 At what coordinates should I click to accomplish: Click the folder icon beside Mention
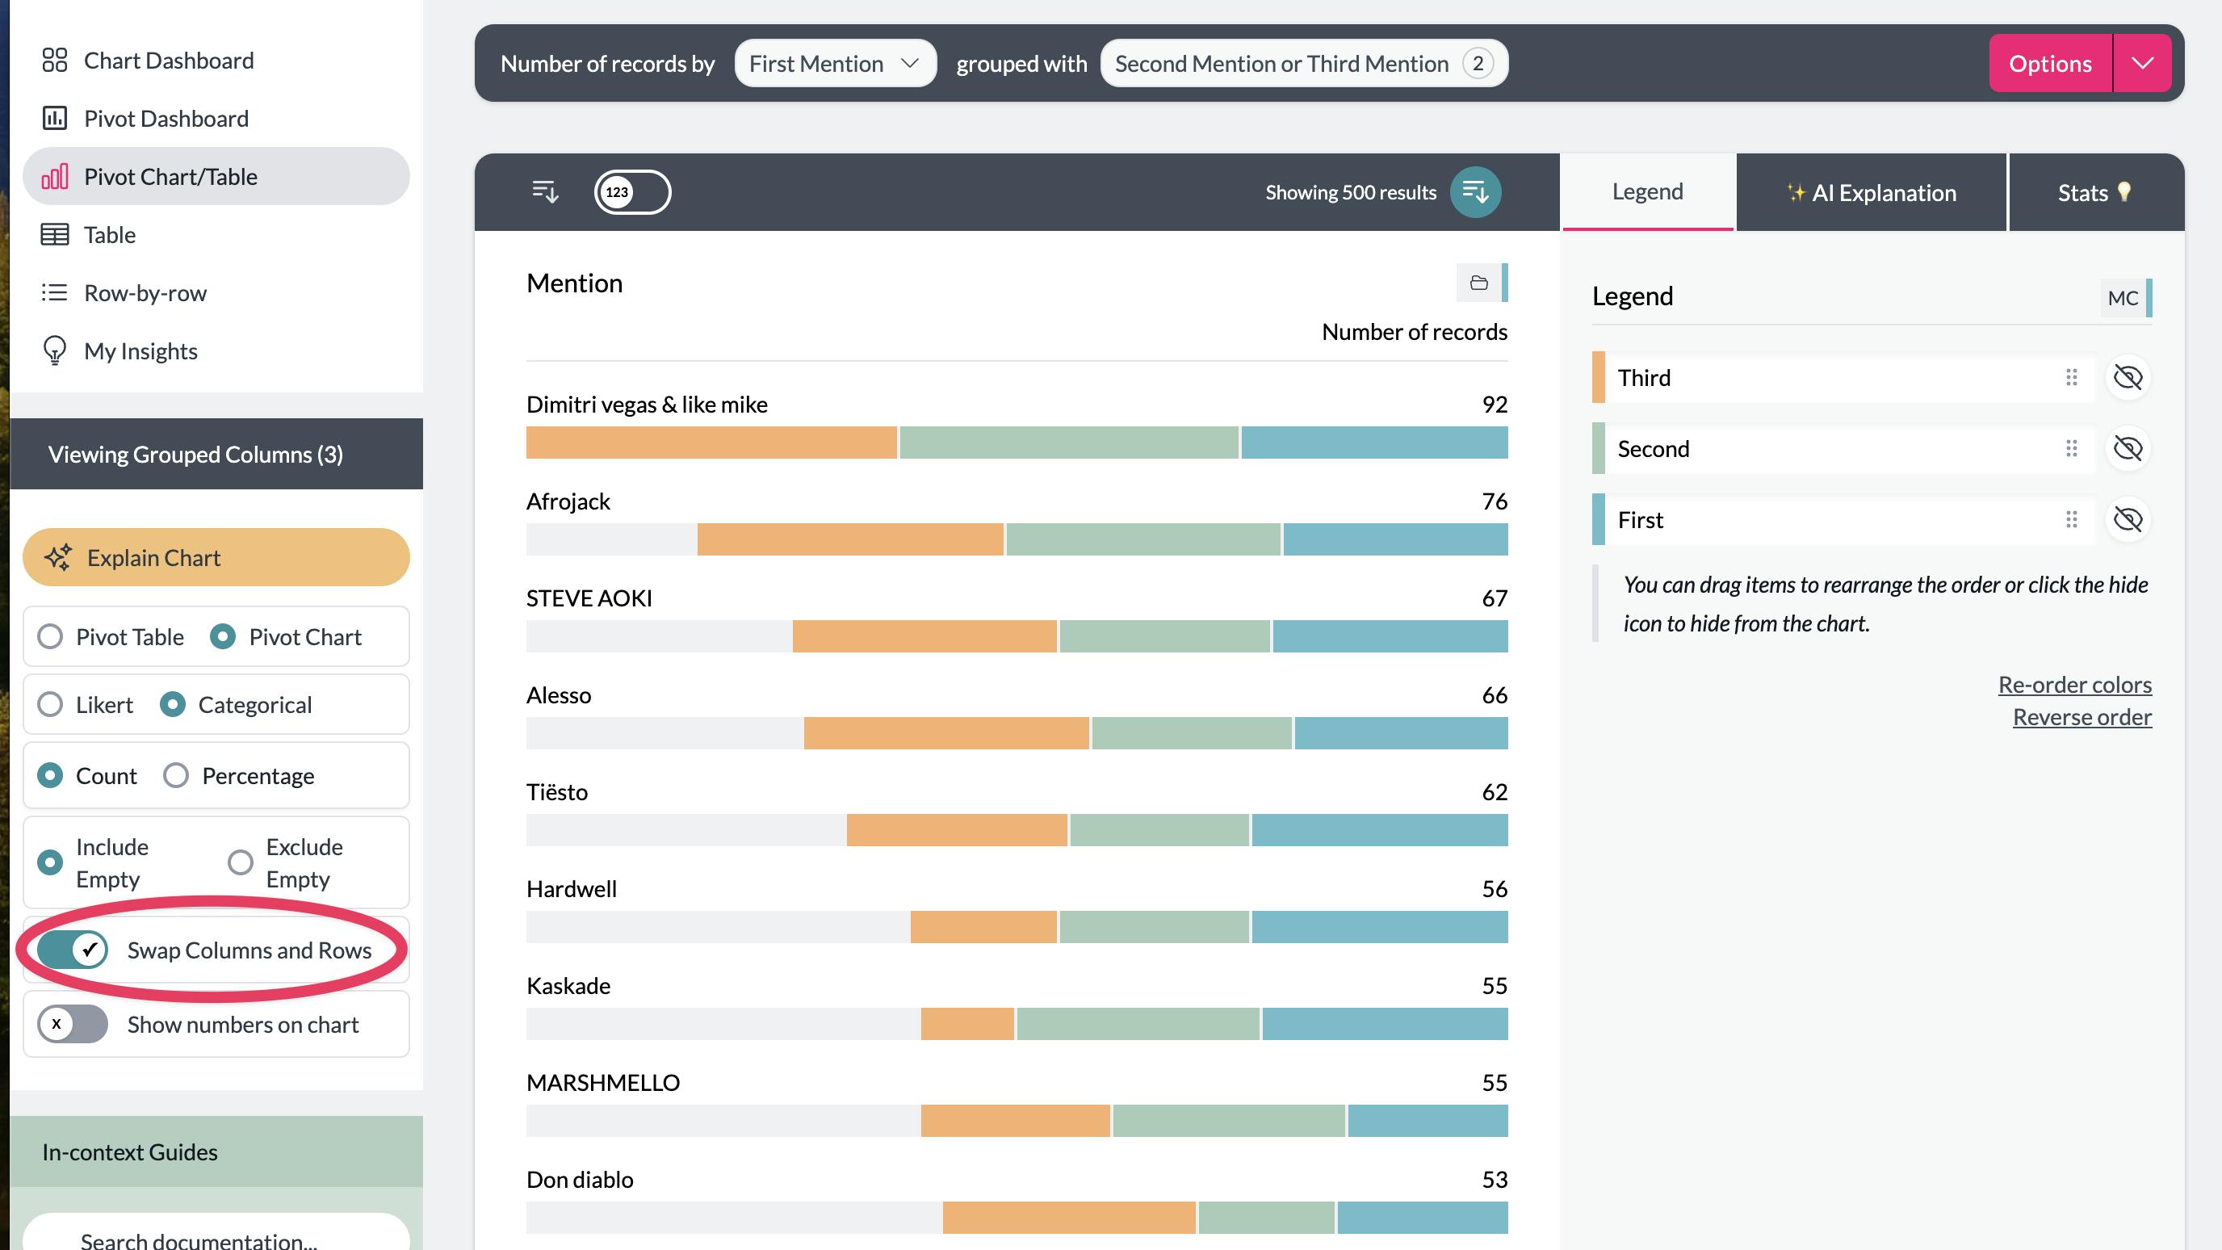pyautogui.click(x=1478, y=283)
